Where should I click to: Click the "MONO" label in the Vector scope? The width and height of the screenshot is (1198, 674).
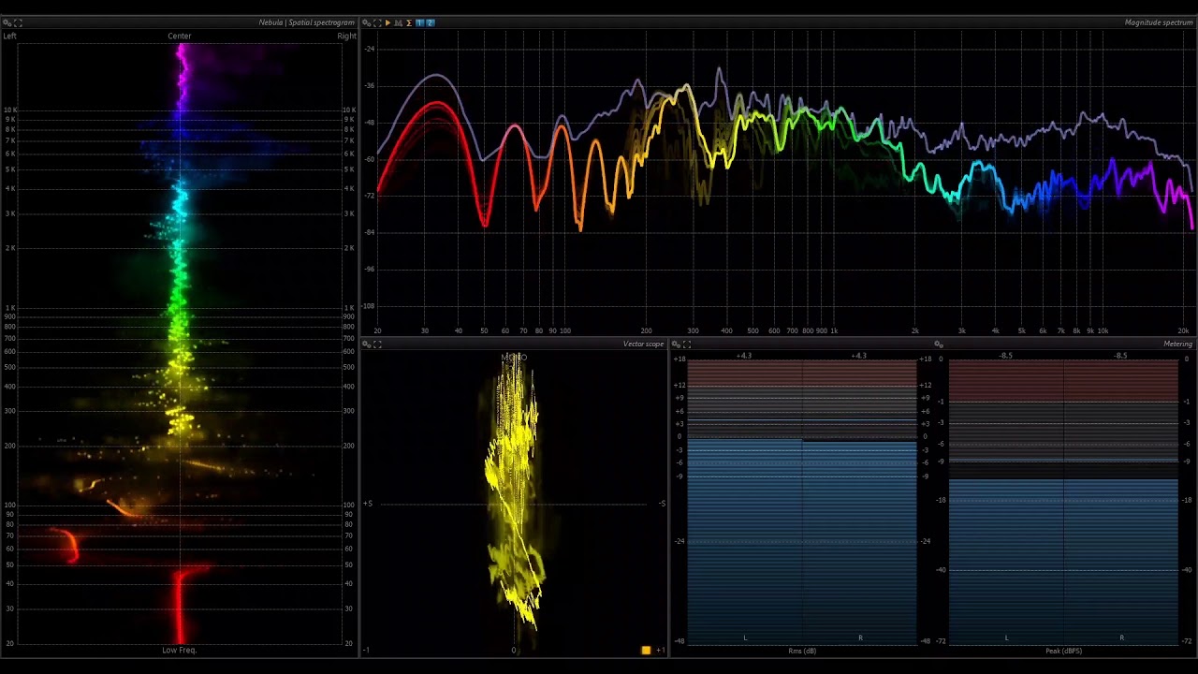coord(514,358)
